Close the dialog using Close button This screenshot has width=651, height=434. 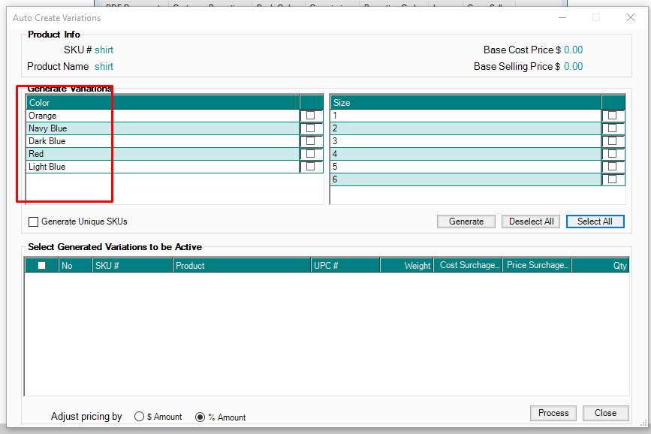605,413
